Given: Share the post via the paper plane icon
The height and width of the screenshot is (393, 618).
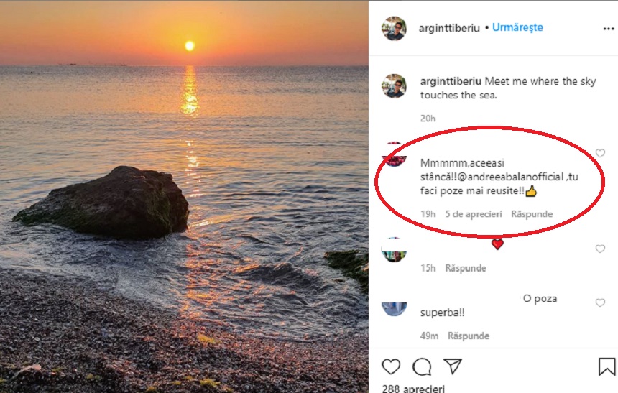Looking at the screenshot, I should (x=453, y=367).
